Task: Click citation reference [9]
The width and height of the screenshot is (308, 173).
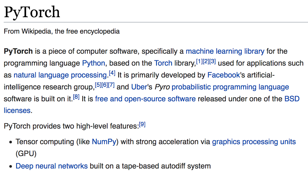Action: 142,124
